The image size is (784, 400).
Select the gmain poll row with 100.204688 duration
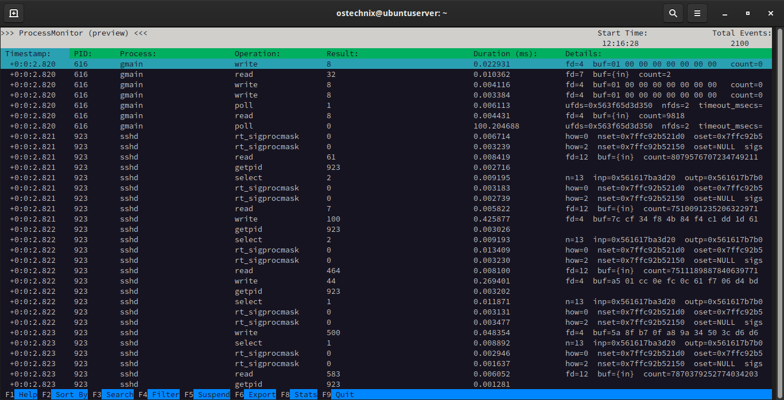coord(244,126)
